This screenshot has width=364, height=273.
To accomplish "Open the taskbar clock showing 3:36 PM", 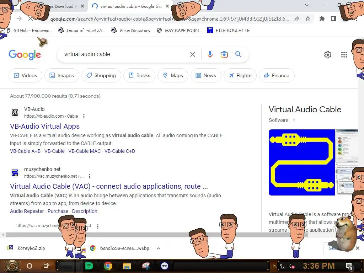I will coord(319,266).
